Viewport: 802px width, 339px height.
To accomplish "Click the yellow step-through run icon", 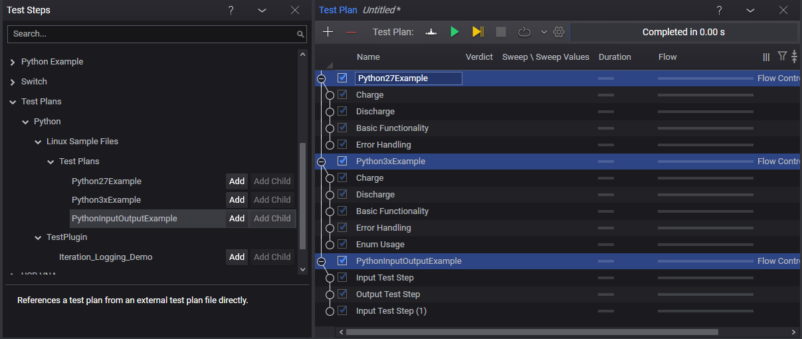I will pos(478,32).
